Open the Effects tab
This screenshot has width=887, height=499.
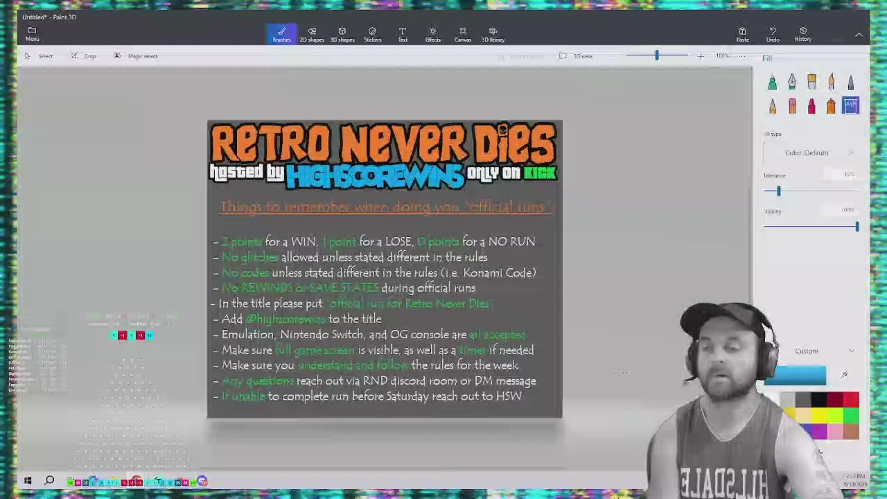(x=432, y=34)
